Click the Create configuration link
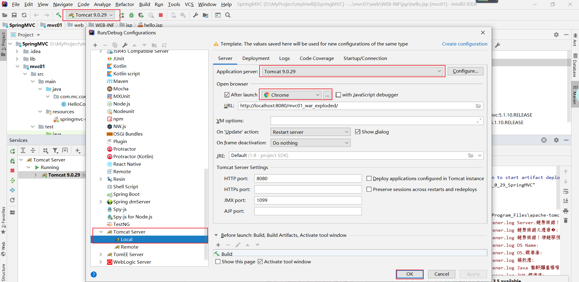 tap(464, 44)
